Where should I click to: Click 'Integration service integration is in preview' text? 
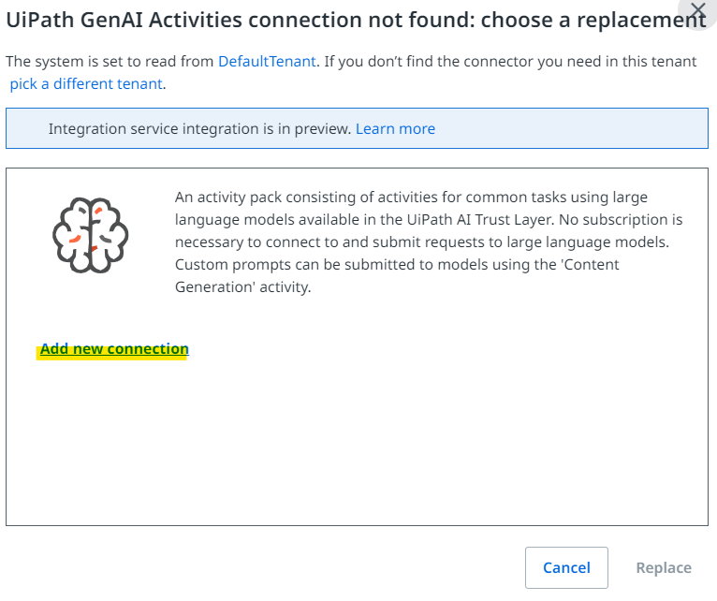pyautogui.click(x=199, y=128)
